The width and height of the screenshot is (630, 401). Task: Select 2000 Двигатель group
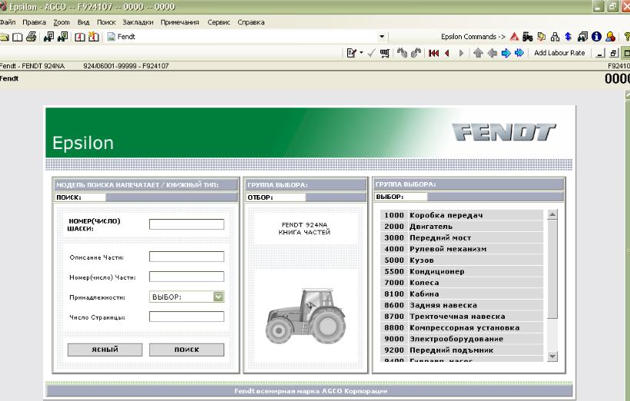tap(462, 227)
